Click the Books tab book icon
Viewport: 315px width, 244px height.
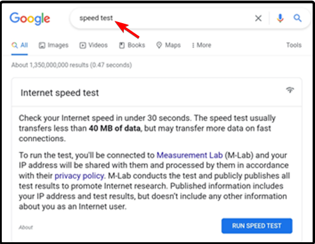(x=122, y=46)
